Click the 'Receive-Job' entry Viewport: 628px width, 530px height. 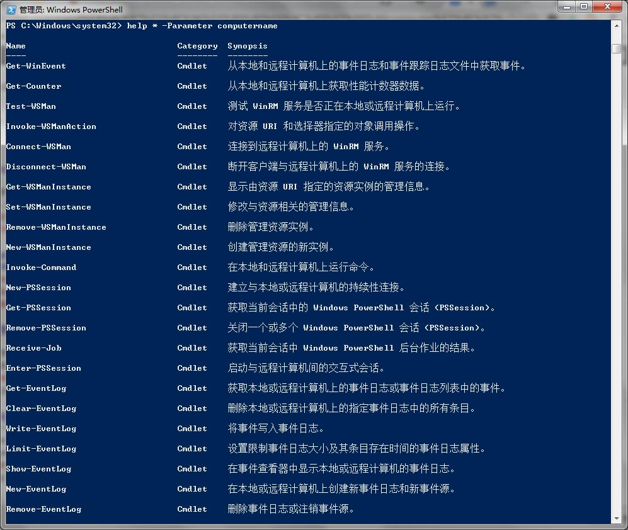[33, 348]
